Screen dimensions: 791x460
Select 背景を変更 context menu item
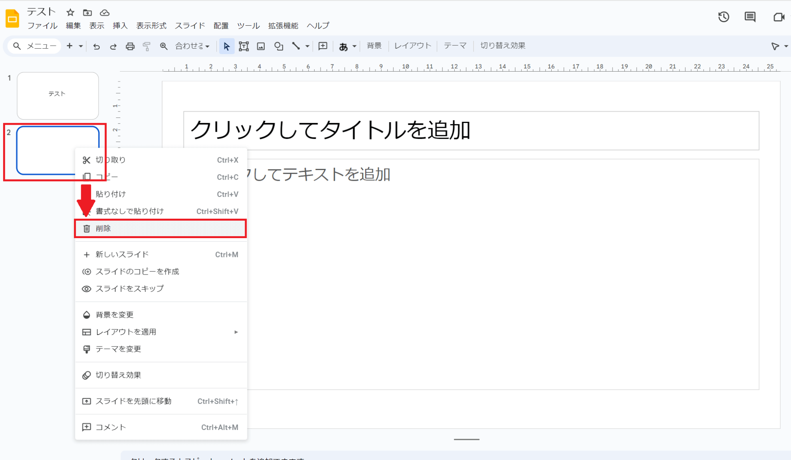[x=114, y=315]
